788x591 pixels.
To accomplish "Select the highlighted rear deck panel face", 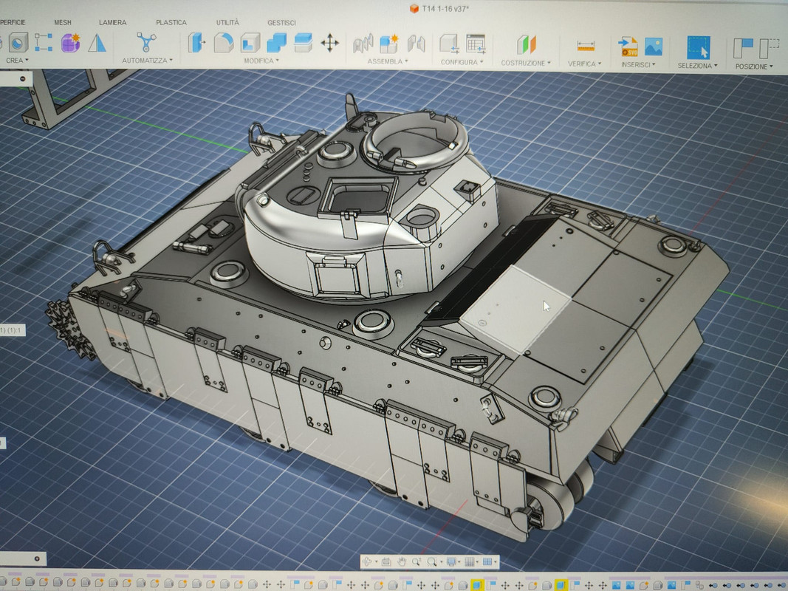I will pos(516,310).
